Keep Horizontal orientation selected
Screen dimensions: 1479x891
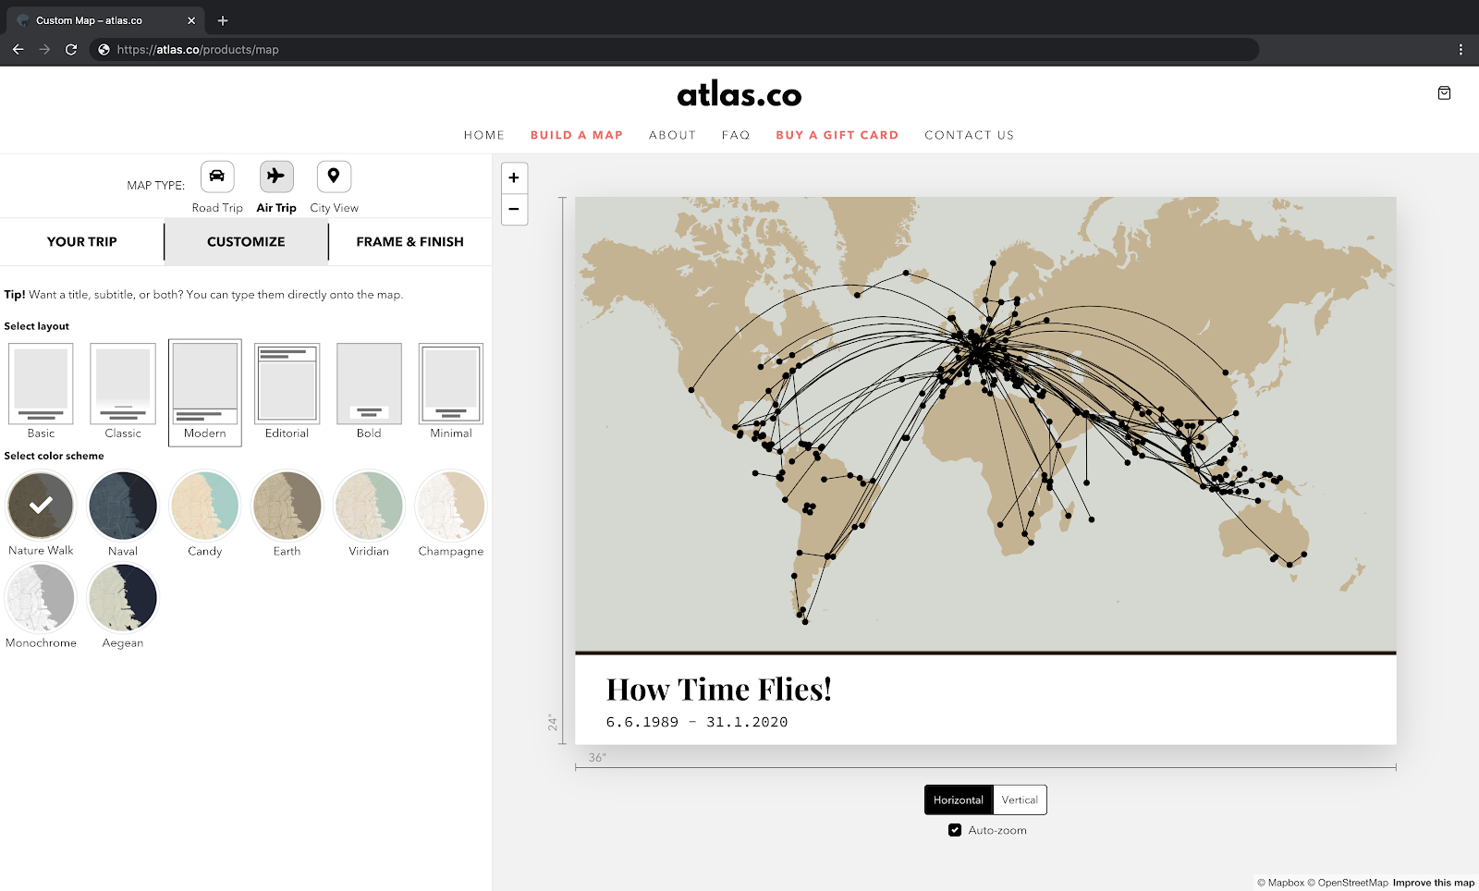pos(959,799)
